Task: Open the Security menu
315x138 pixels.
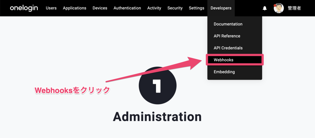Action: click(x=175, y=8)
